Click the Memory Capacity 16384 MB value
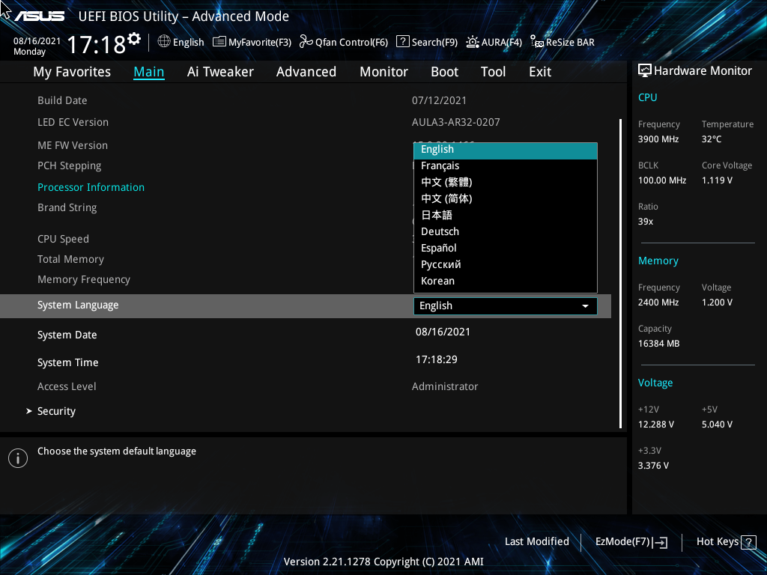This screenshot has height=575, width=767. pyautogui.click(x=658, y=344)
